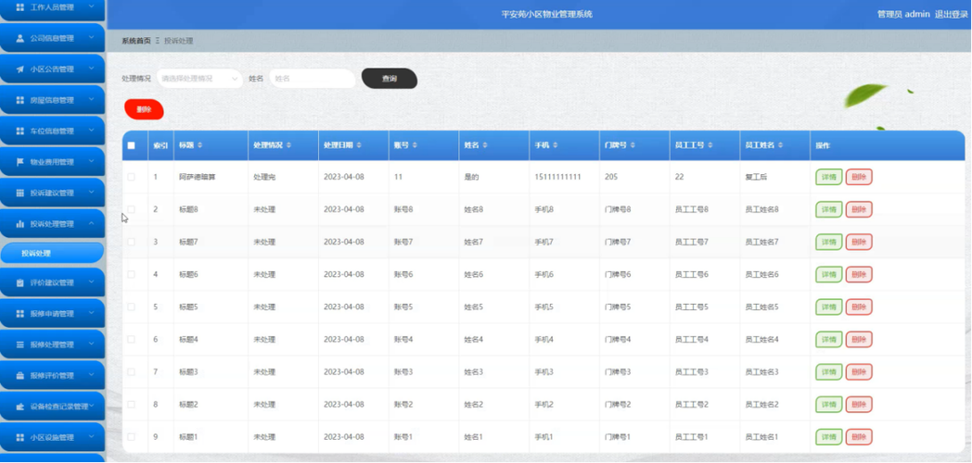The width and height of the screenshot is (972, 463).
Task: Click the red bulk 删除 button above table
Action: click(144, 109)
